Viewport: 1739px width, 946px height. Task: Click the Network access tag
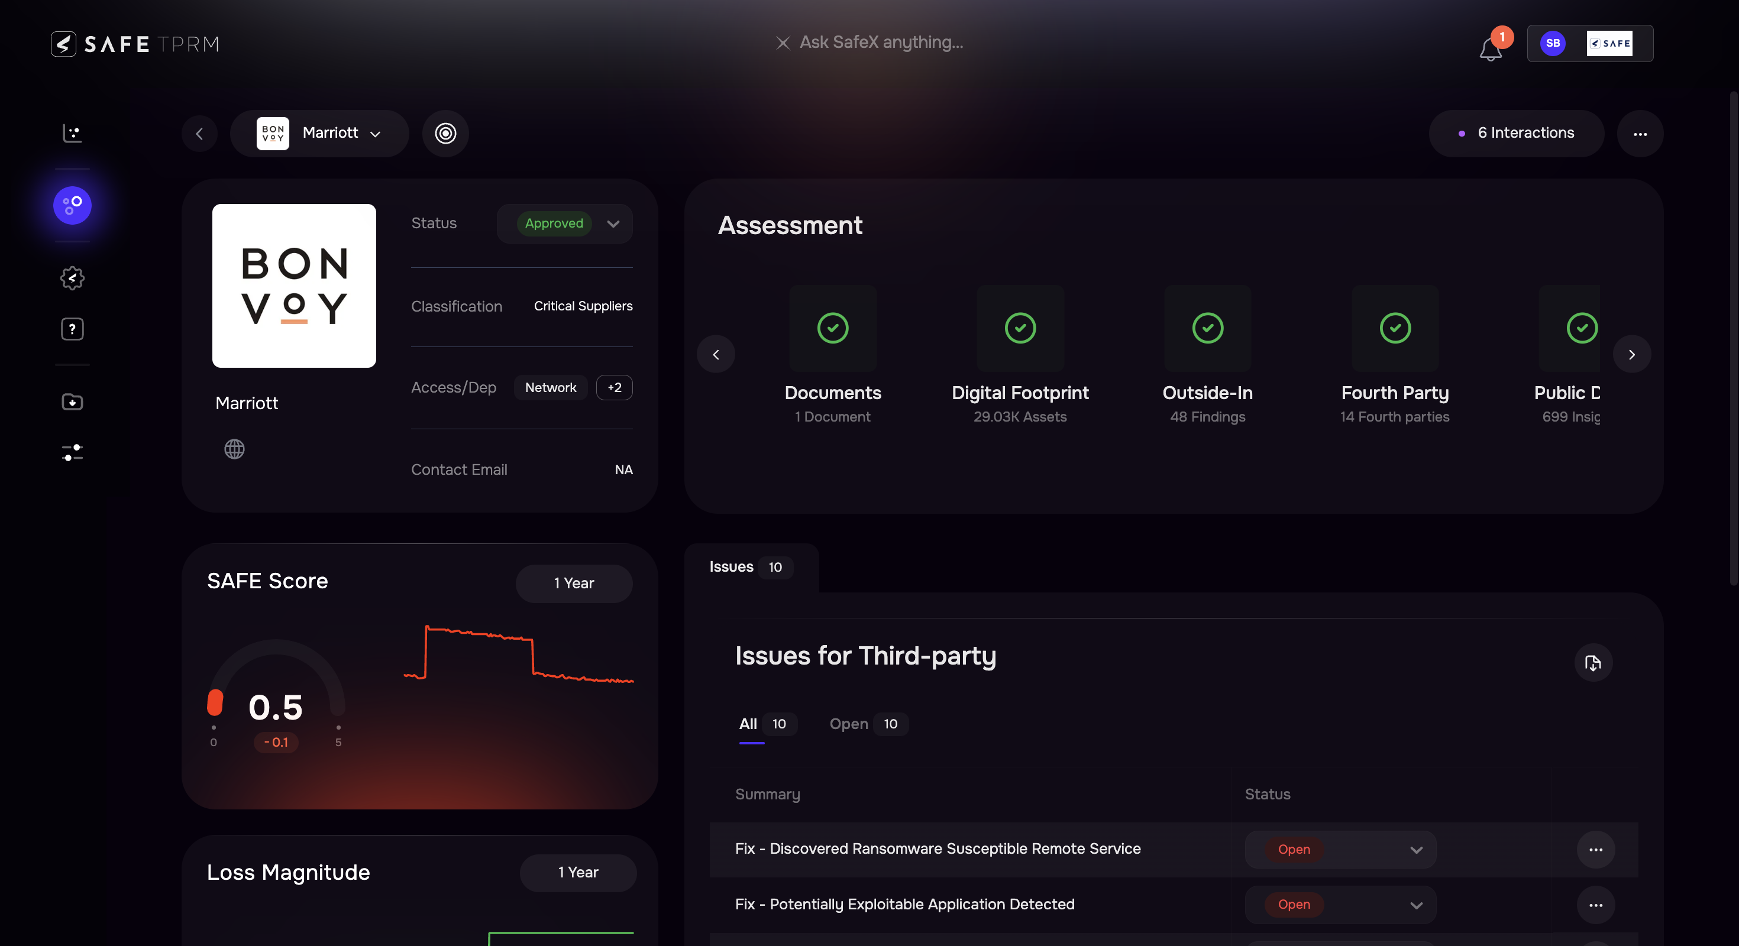click(550, 387)
